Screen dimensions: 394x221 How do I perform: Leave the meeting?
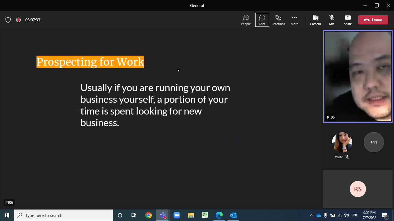pos(373,20)
